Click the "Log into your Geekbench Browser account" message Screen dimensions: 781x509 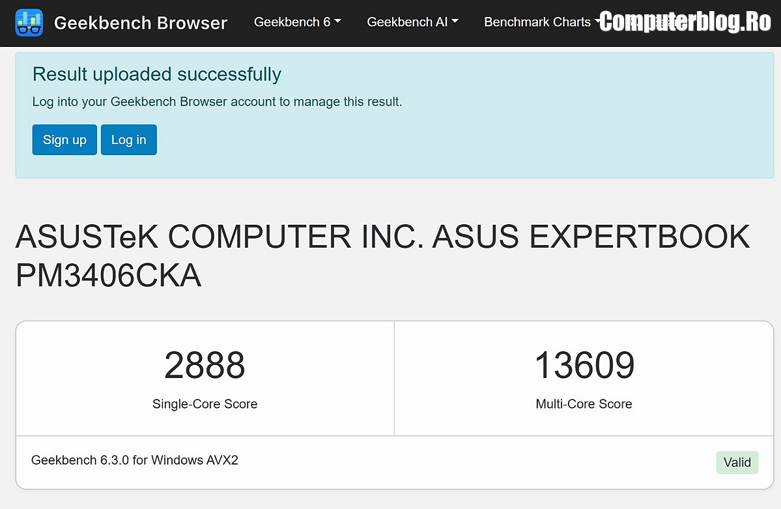(217, 102)
